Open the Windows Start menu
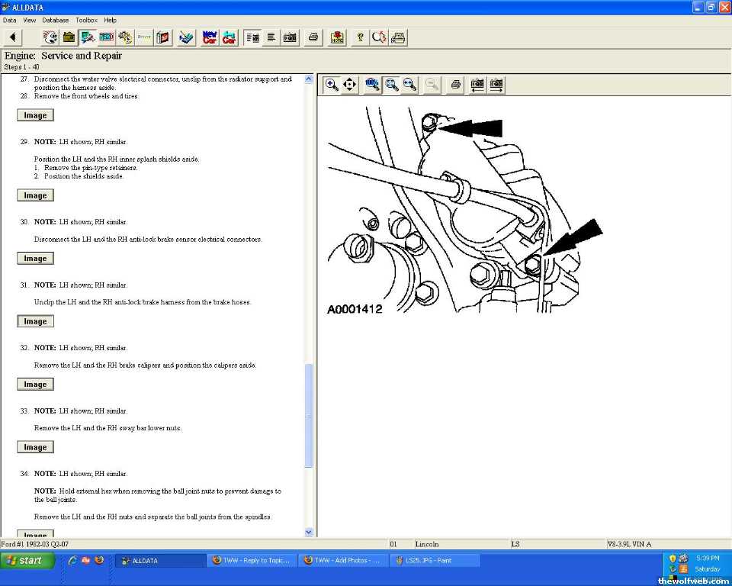 coord(27,560)
